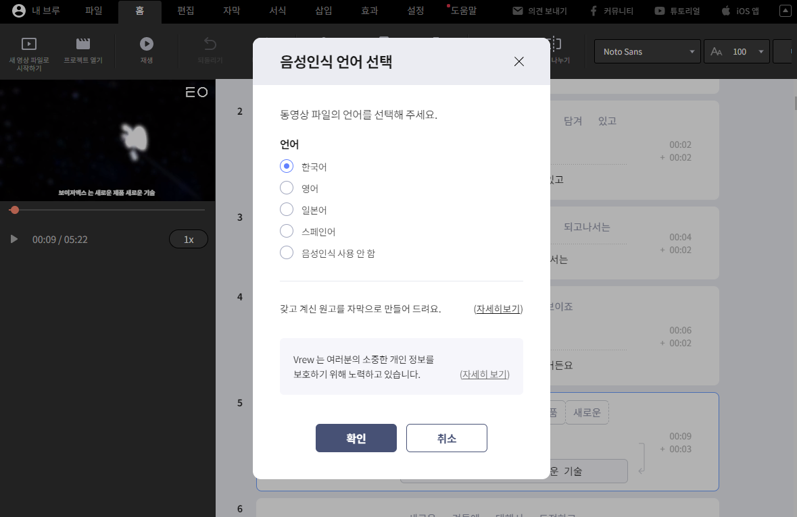Open the 도움말 menu
797x517 pixels.
click(464, 11)
